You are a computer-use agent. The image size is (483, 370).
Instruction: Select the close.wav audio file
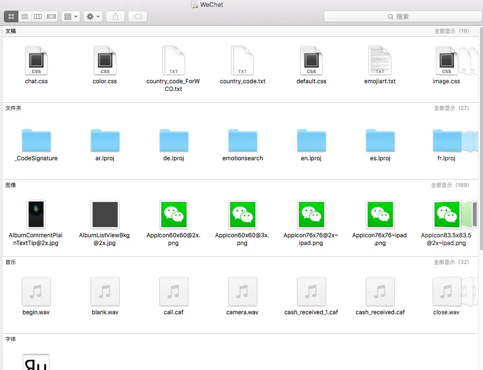[x=447, y=292]
